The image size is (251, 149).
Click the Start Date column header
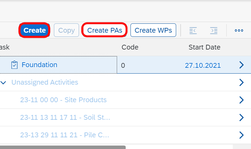coord(204,47)
